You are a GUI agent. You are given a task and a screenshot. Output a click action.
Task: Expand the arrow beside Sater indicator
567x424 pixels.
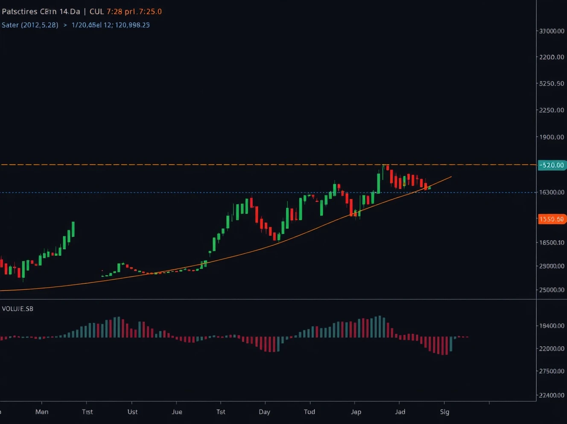point(65,25)
